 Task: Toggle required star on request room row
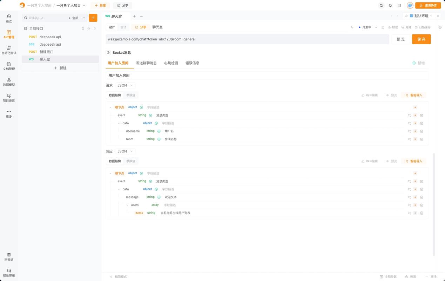(415, 139)
